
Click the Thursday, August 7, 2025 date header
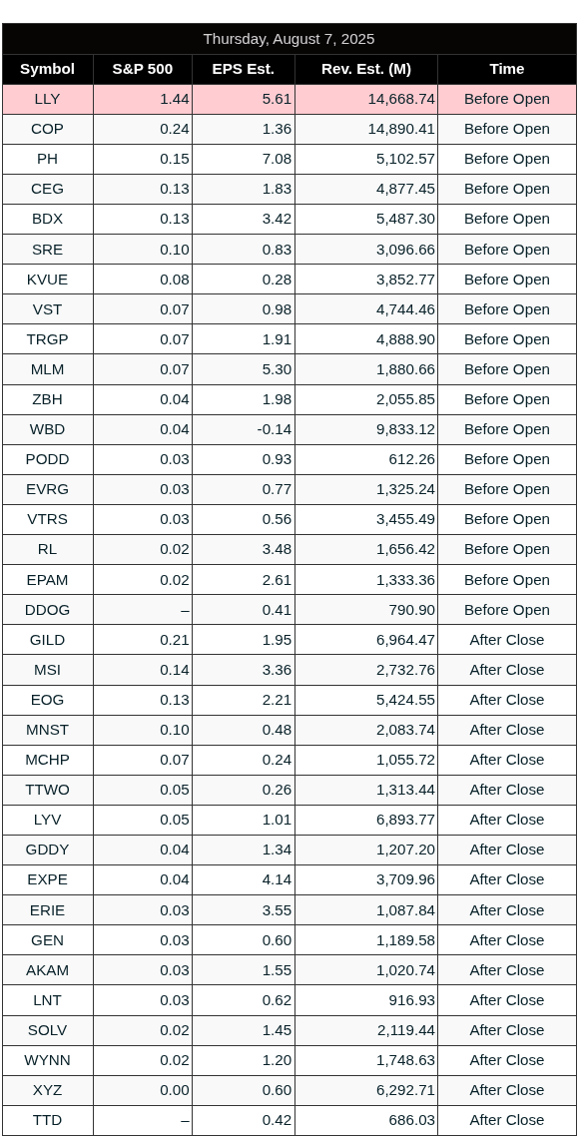(x=290, y=39)
